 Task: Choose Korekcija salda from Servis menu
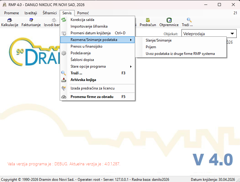[x=97, y=20]
